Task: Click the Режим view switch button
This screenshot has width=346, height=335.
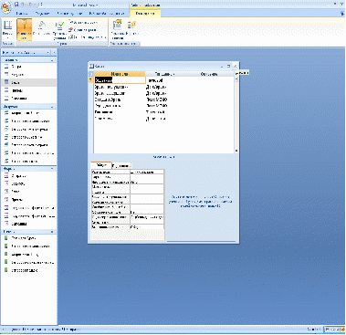Action: point(7,30)
